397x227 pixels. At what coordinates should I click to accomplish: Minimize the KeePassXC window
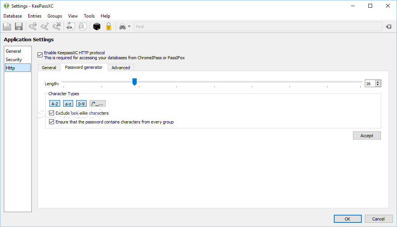coord(353,6)
